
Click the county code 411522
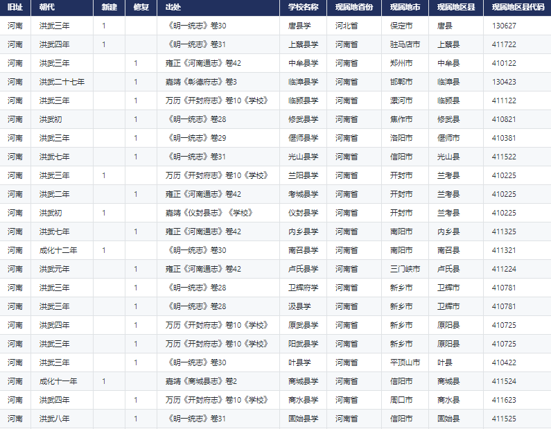[504, 157]
